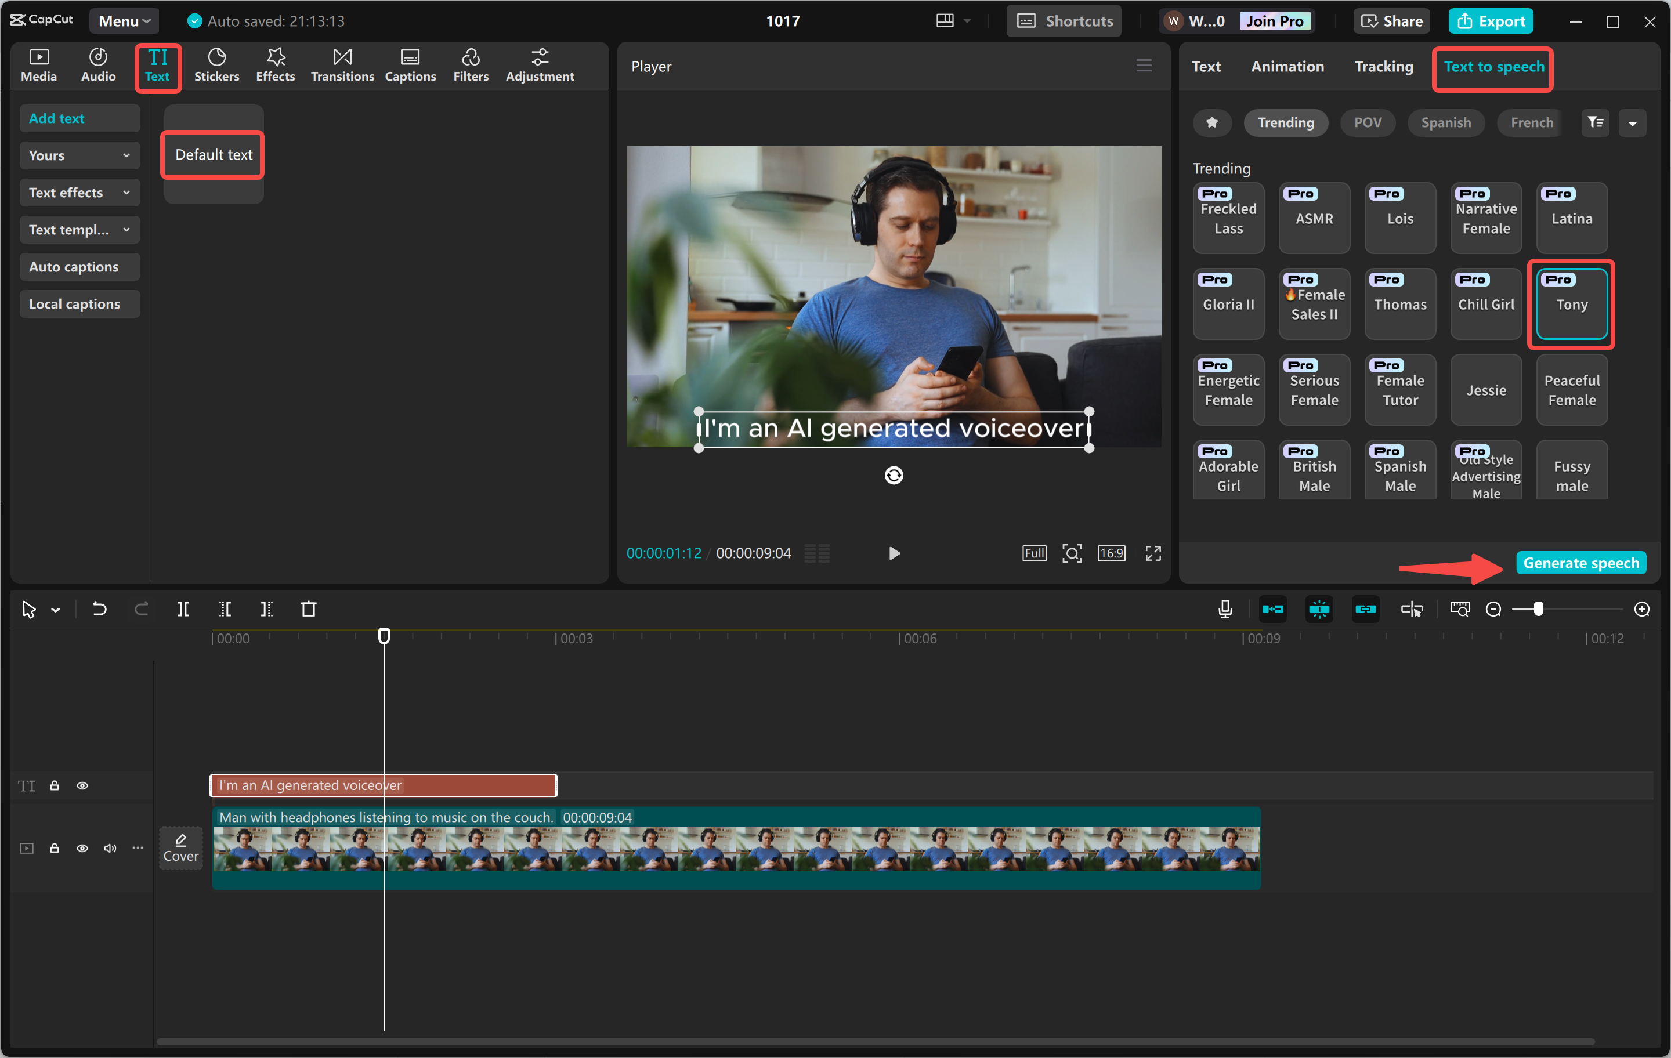
Task: Click the zoom out timeline magnifier
Action: [1493, 609]
